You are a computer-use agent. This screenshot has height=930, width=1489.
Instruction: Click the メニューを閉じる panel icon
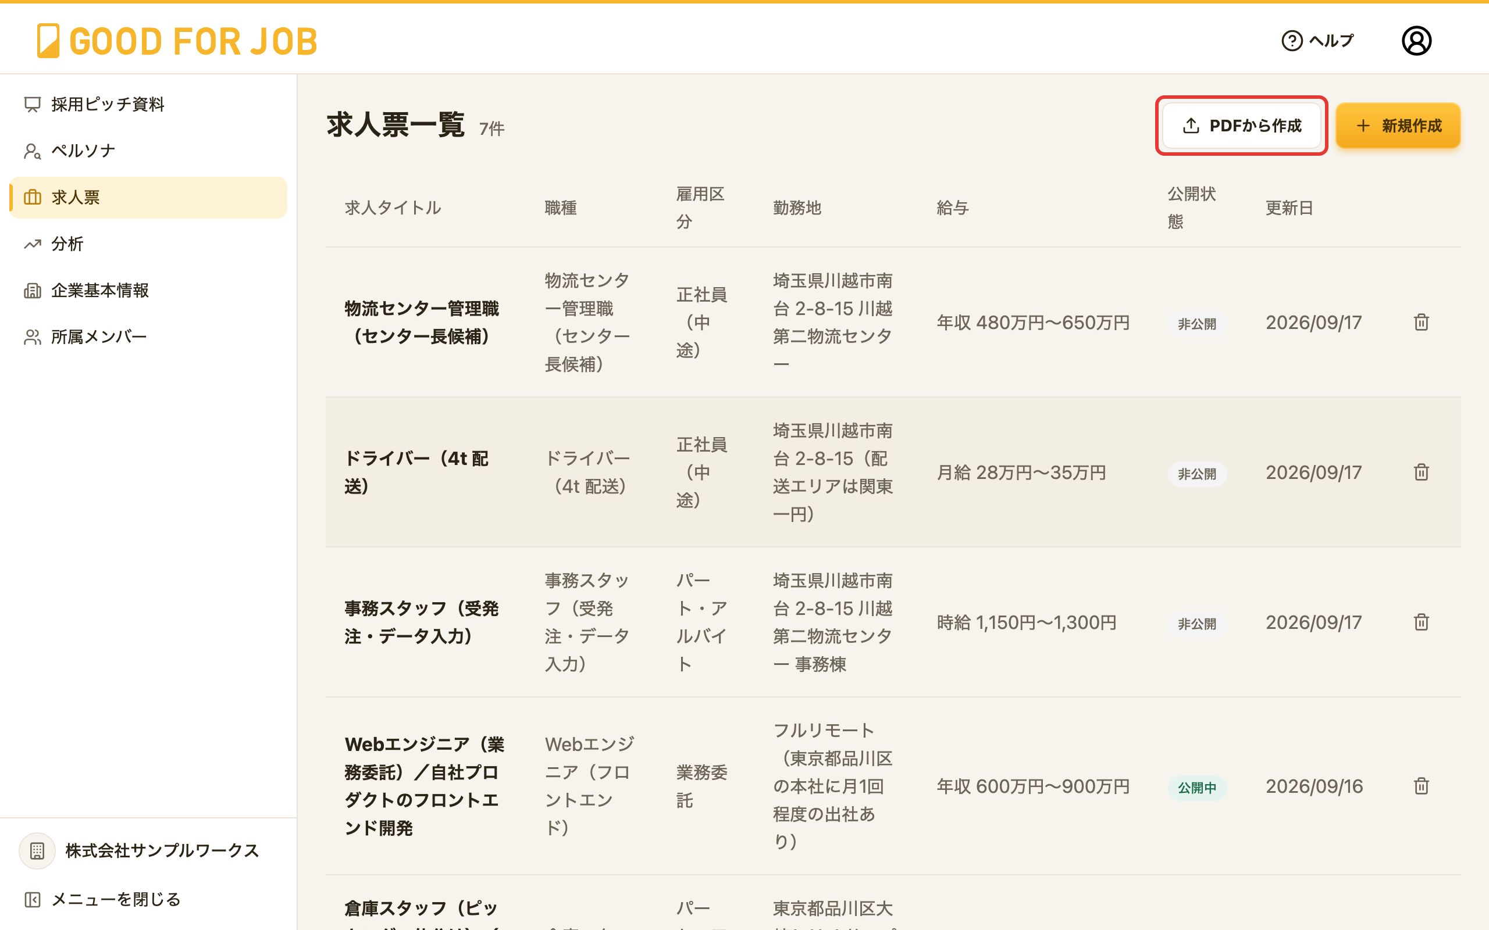pos(33,900)
